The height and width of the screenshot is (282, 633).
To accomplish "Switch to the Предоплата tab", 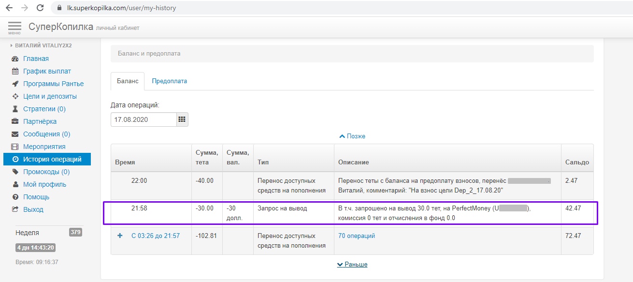I will pos(169,81).
